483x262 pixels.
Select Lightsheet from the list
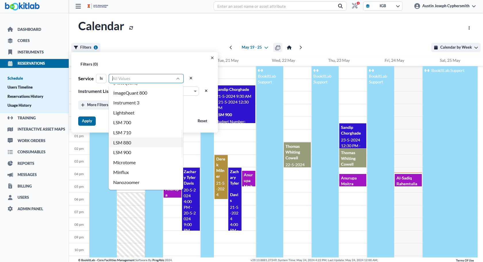pyautogui.click(x=146, y=113)
